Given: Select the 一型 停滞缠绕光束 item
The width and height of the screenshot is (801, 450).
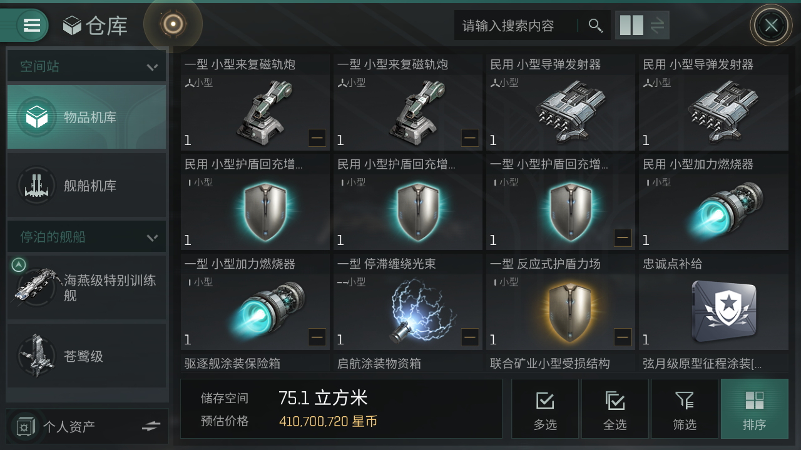Looking at the screenshot, I should pos(408,302).
